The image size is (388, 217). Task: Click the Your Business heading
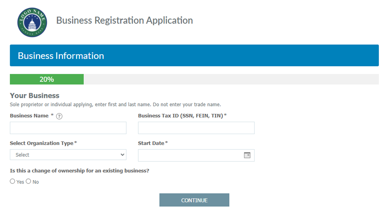34,96
